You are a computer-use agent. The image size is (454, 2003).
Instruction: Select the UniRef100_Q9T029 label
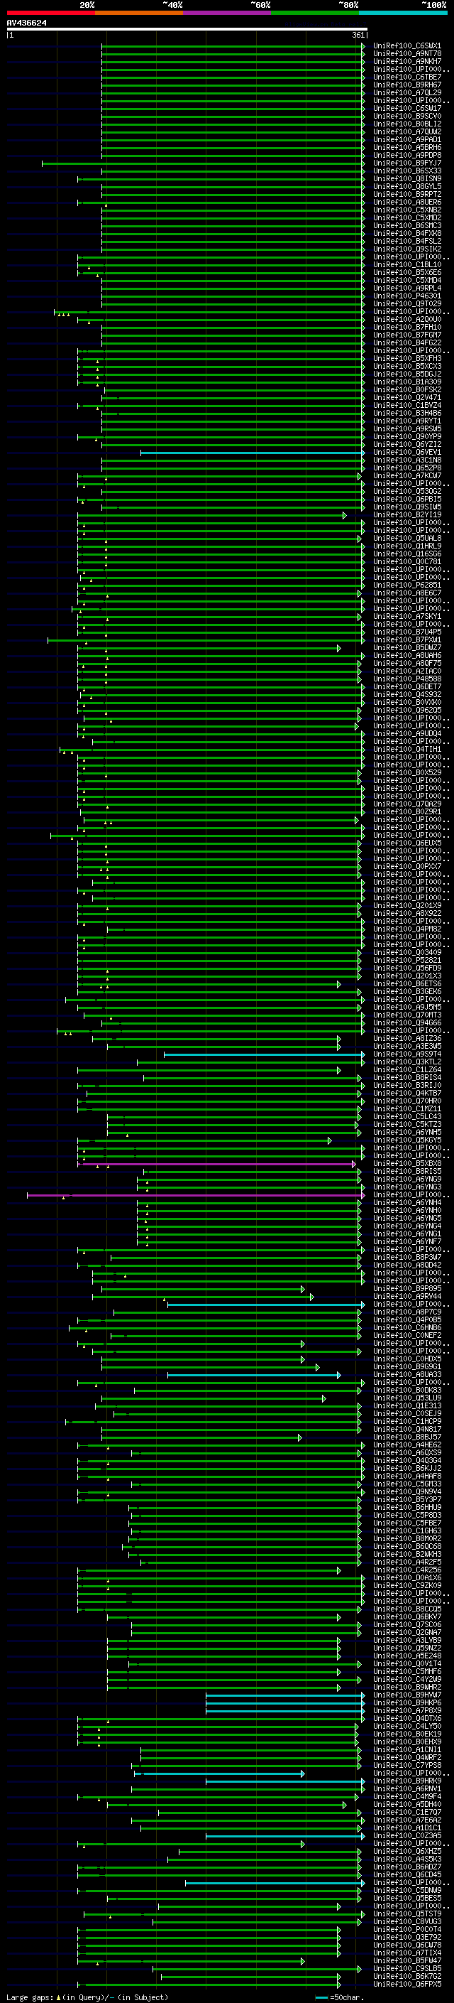(407, 304)
